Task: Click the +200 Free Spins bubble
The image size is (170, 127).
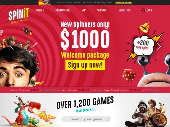Action: [143, 45]
